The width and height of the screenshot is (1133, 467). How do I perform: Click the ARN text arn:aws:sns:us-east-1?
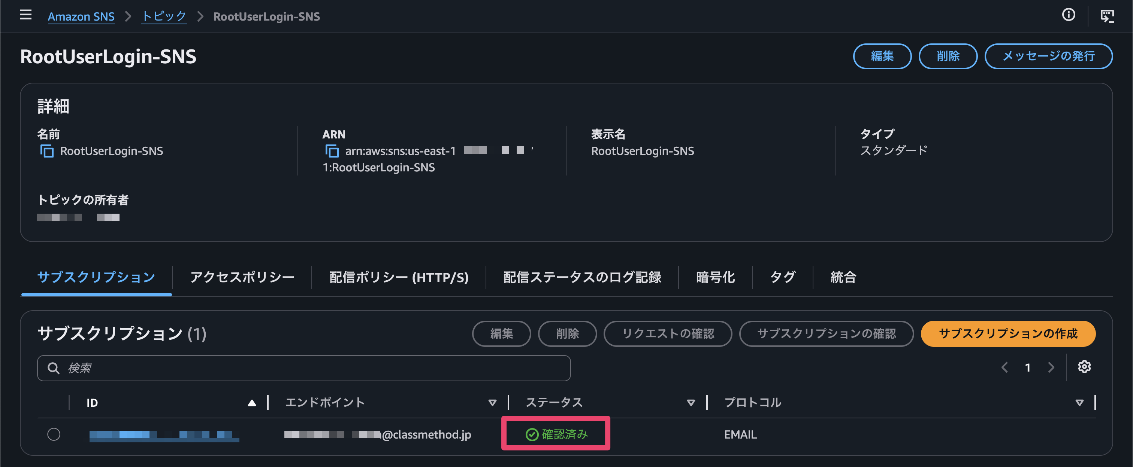pyautogui.click(x=400, y=151)
